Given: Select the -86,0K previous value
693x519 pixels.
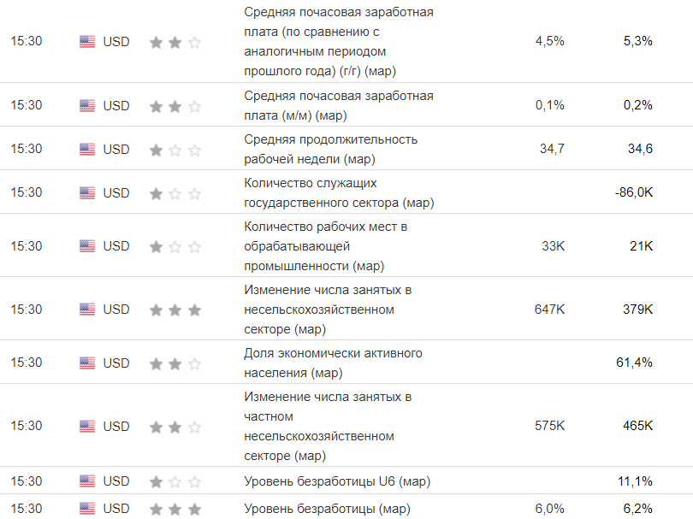Looking at the screenshot, I should pyautogui.click(x=633, y=192).
